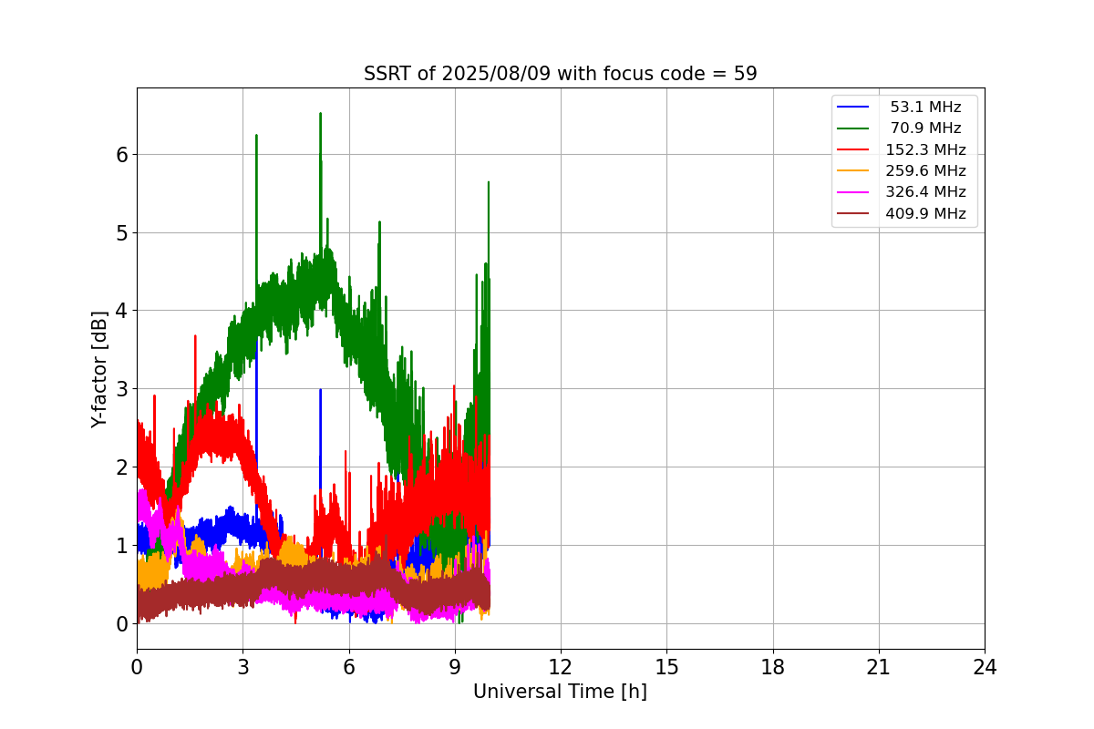Screen dimensions: 1094x729
Task: Click x-axis tick label '12'
Action: pyautogui.click(x=561, y=667)
